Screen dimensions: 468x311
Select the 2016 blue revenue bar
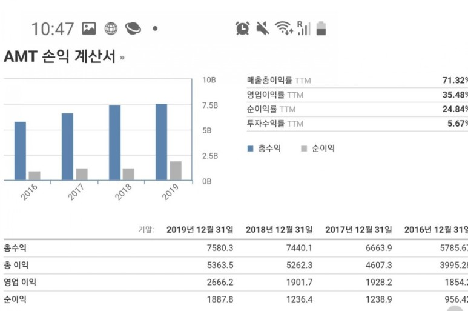tap(21, 151)
